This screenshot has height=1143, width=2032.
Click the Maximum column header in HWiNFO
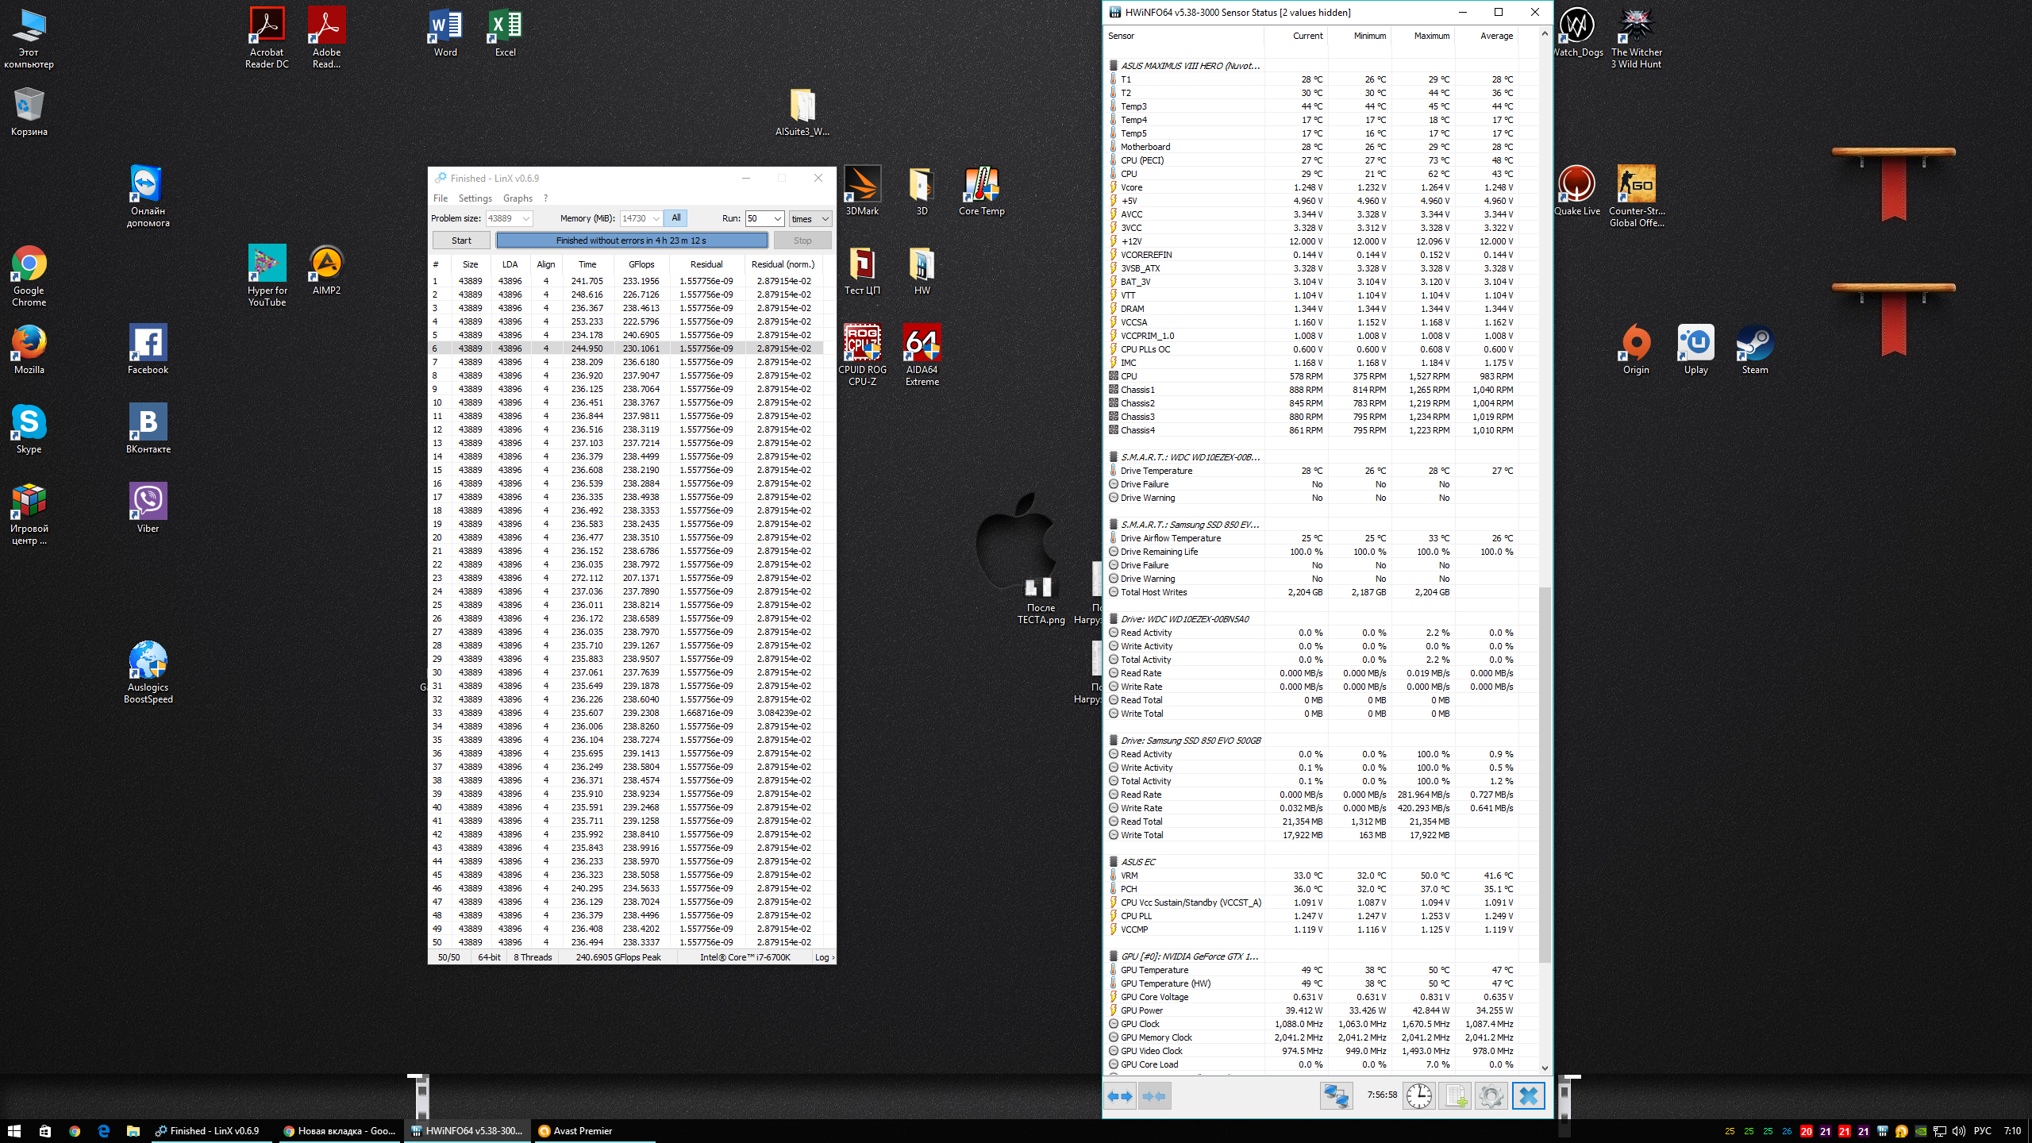pyautogui.click(x=1431, y=36)
